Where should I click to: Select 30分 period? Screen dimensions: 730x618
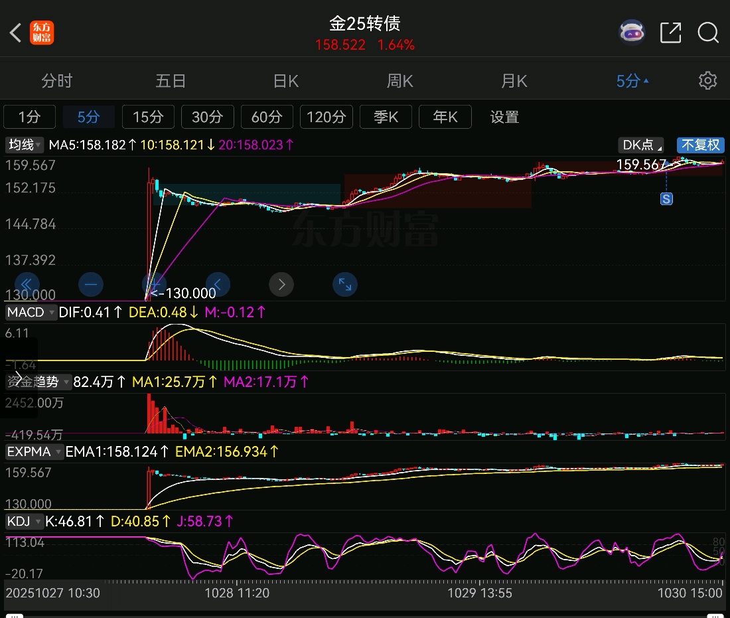207,116
